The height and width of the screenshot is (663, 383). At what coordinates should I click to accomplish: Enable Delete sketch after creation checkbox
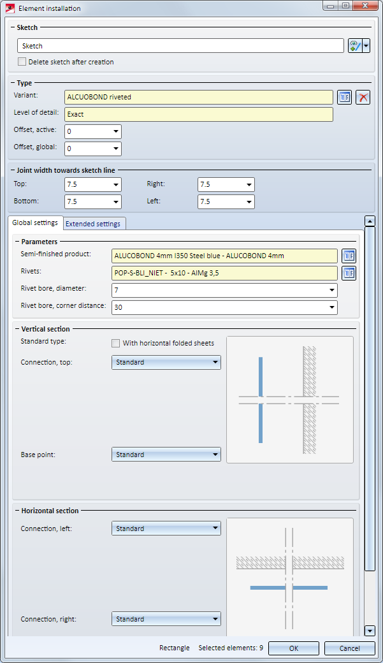click(22, 62)
